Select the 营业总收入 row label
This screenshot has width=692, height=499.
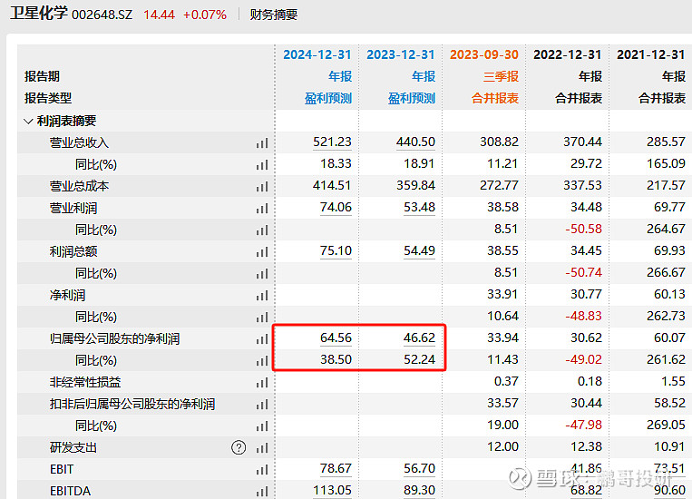(x=79, y=142)
